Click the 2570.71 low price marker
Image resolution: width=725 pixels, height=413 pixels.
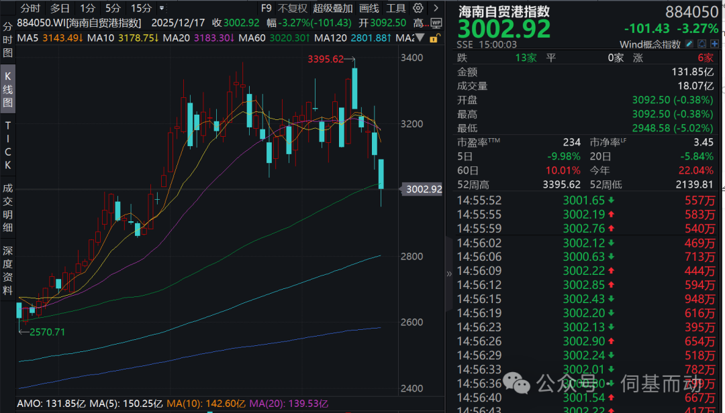48,332
